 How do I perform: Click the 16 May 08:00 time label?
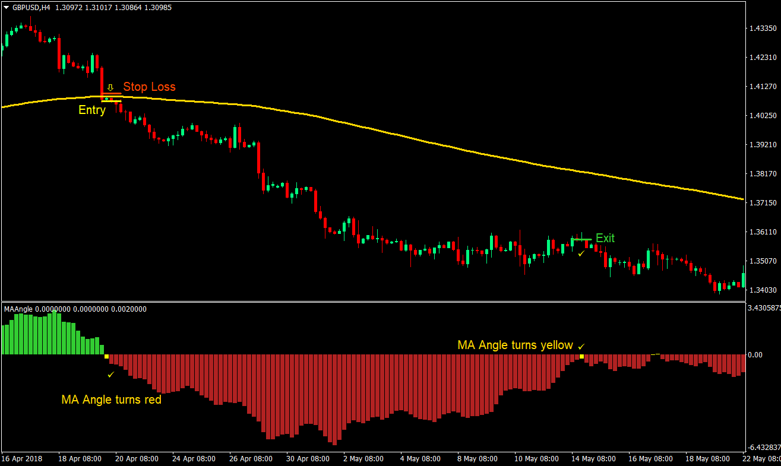[x=650, y=459]
